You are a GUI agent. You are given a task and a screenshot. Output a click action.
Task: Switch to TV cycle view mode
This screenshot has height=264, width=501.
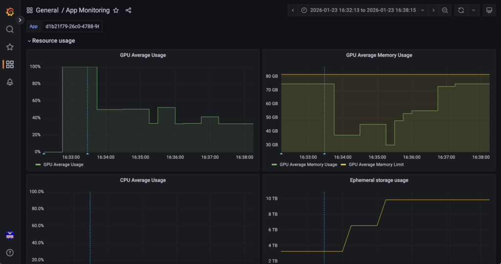coord(488,10)
